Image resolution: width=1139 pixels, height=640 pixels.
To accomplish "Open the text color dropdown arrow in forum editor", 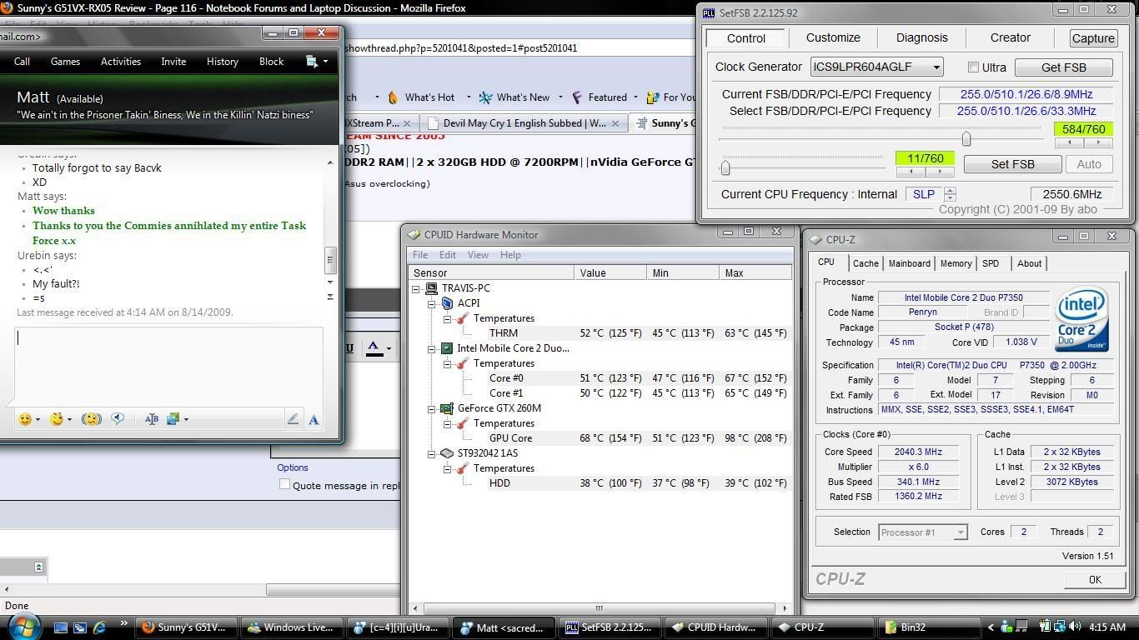I will pos(389,349).
